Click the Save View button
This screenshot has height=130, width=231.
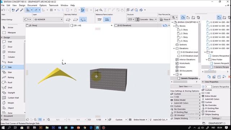coord(186,86)
